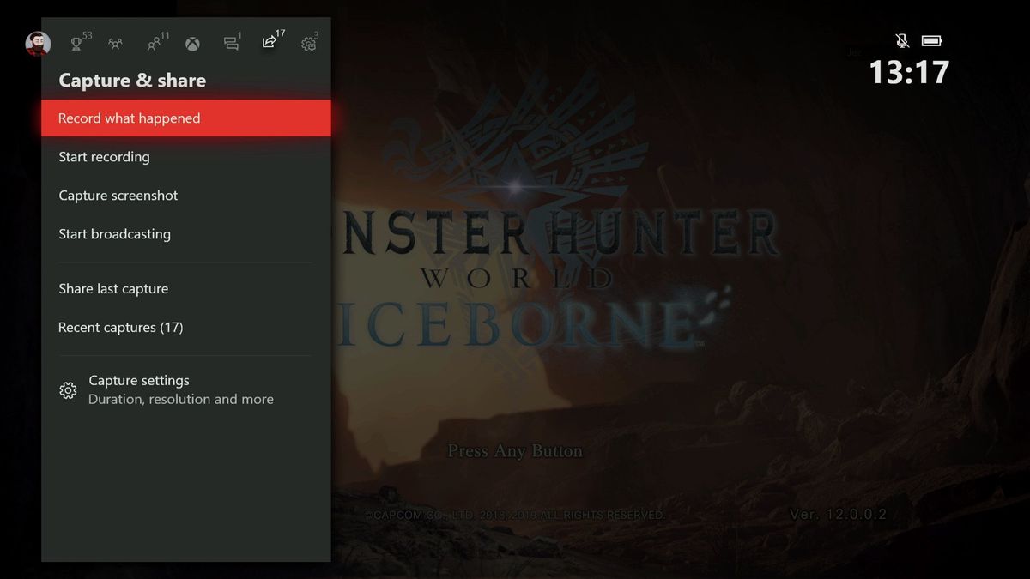1030x579 pixels.
Task: Open the achievements trophy tab
Action: pyautogui.click(x=77, y=43)
